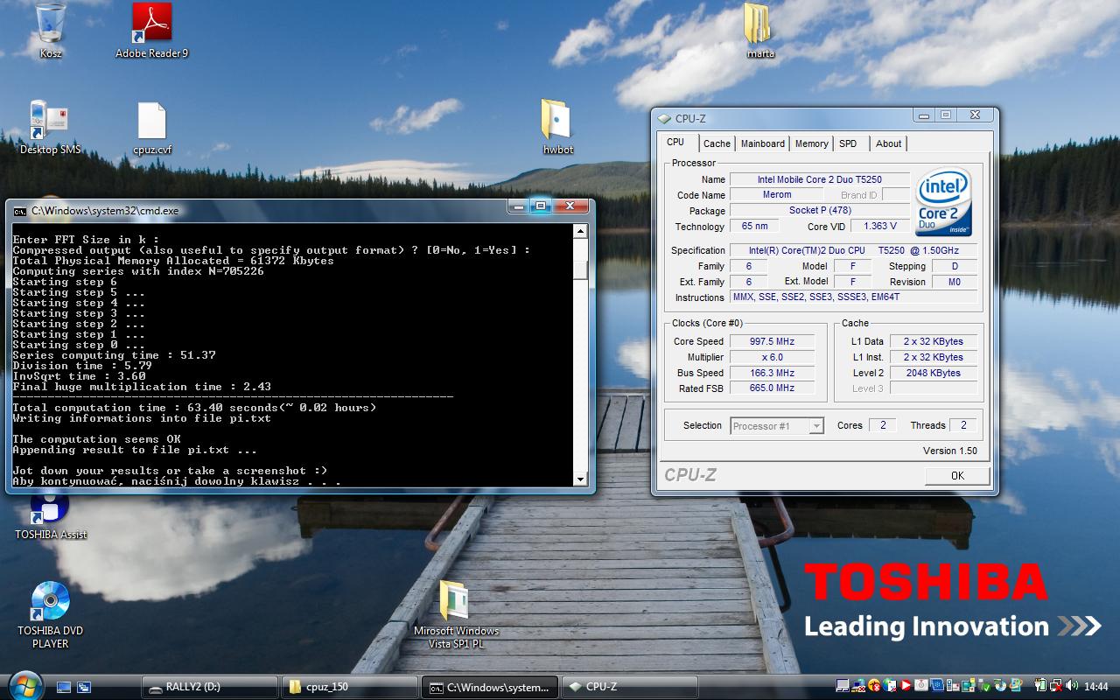
Task: Launch Desktop SMS shortcut on desktop
Action: tap(50, 128)
